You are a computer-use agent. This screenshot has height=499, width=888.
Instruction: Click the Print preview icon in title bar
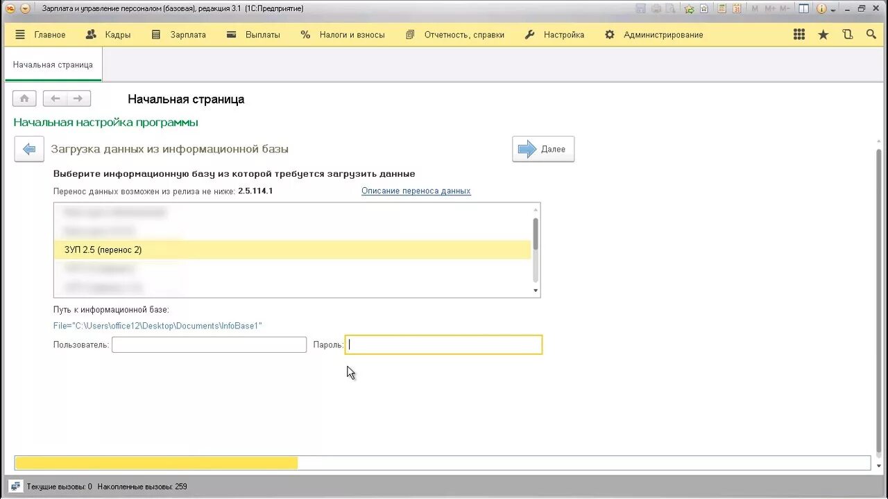670,9
